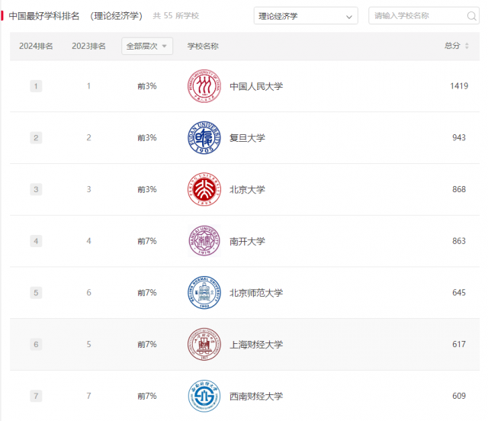Viewport: 488px width, 421px height.
Task: Sort by 总分 column arrow
Action: (x=467, y=47)
